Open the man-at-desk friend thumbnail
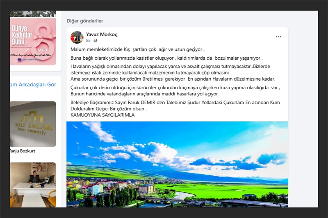Viewport: 328px width, 218px height. pos(33,184)
